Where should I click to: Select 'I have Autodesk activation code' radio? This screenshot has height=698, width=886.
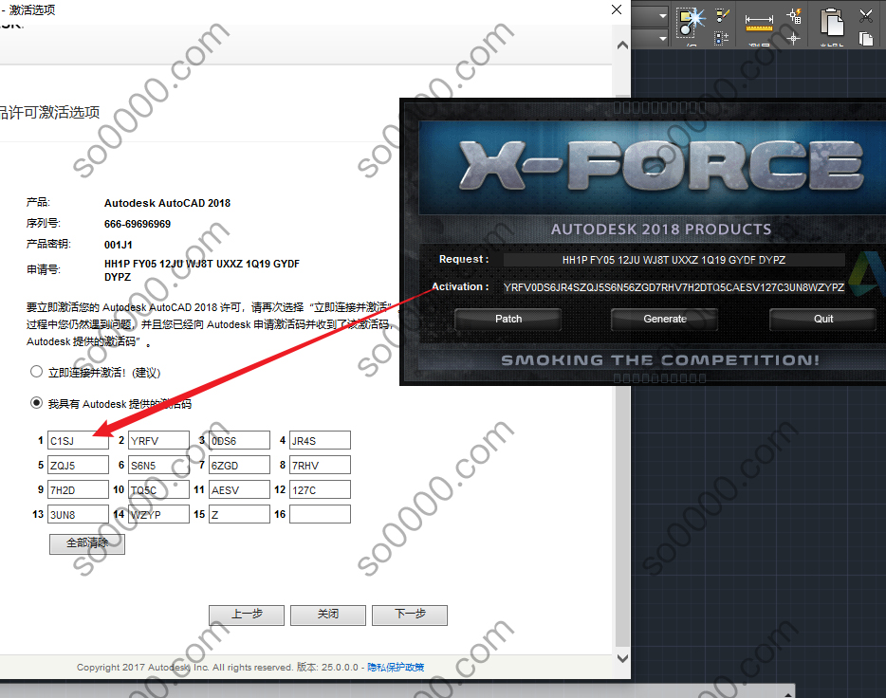[x=36, y=403]
